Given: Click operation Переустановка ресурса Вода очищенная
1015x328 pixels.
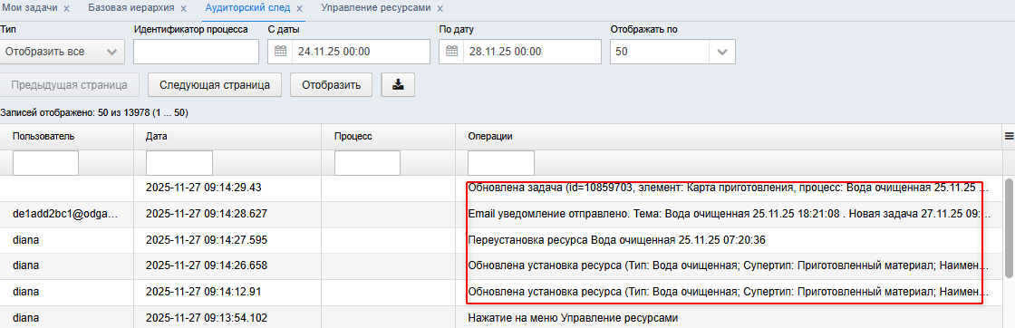Looking at the screenshot, I should pyautogui.click(x=617, y=239).
